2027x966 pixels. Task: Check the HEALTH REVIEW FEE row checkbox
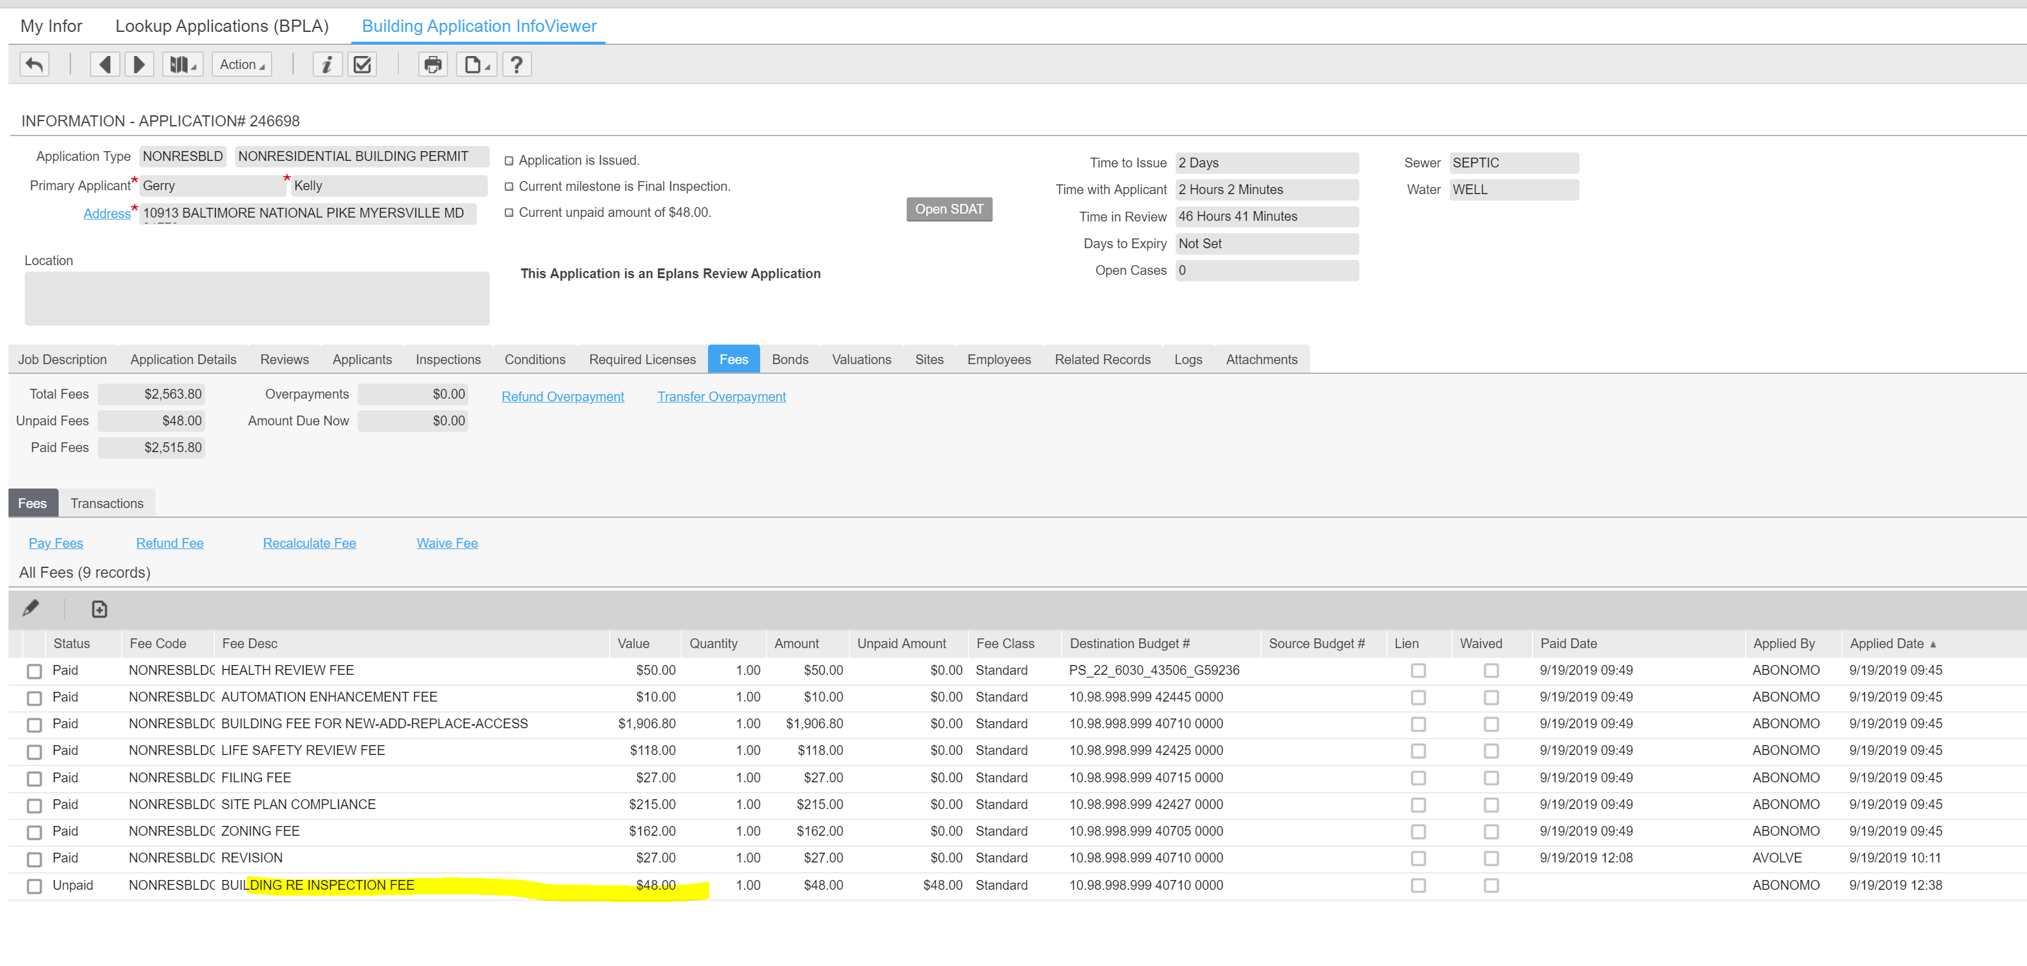[x=34, y=671]
